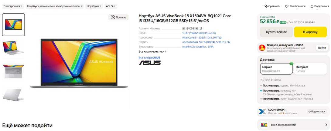Click the XCOM-SHOP store logo

click(x=262, y=111)
